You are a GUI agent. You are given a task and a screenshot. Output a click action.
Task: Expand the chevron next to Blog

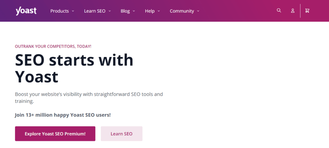click(134, 11)
